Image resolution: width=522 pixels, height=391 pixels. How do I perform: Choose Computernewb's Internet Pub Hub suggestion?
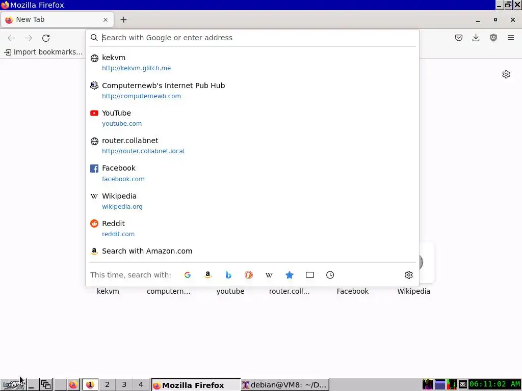(x=252, y=91)
